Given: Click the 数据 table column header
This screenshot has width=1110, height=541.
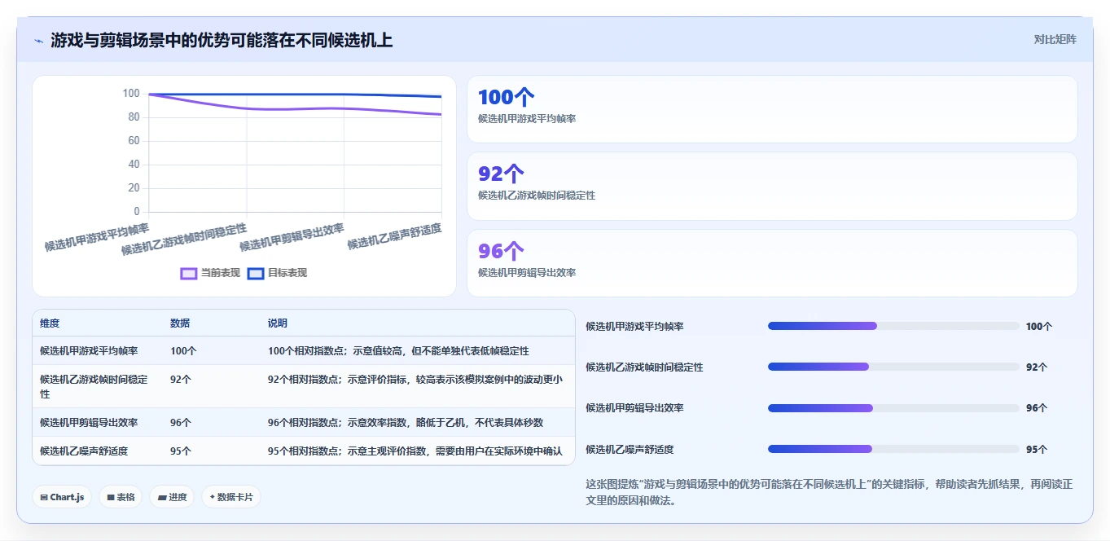Looking at the screenshot, I should pos(180,323).
